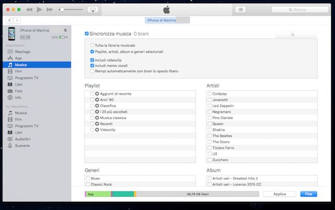335x210 pixels.
Task: Click the fast-forward button
Action: [x=49, y=10]
